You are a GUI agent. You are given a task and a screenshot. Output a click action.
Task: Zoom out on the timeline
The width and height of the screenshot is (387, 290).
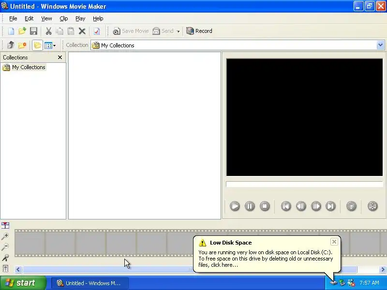coord(5,247)
